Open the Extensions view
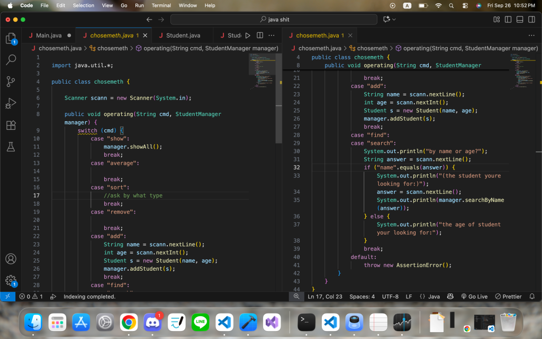 (x=11, y=125)
